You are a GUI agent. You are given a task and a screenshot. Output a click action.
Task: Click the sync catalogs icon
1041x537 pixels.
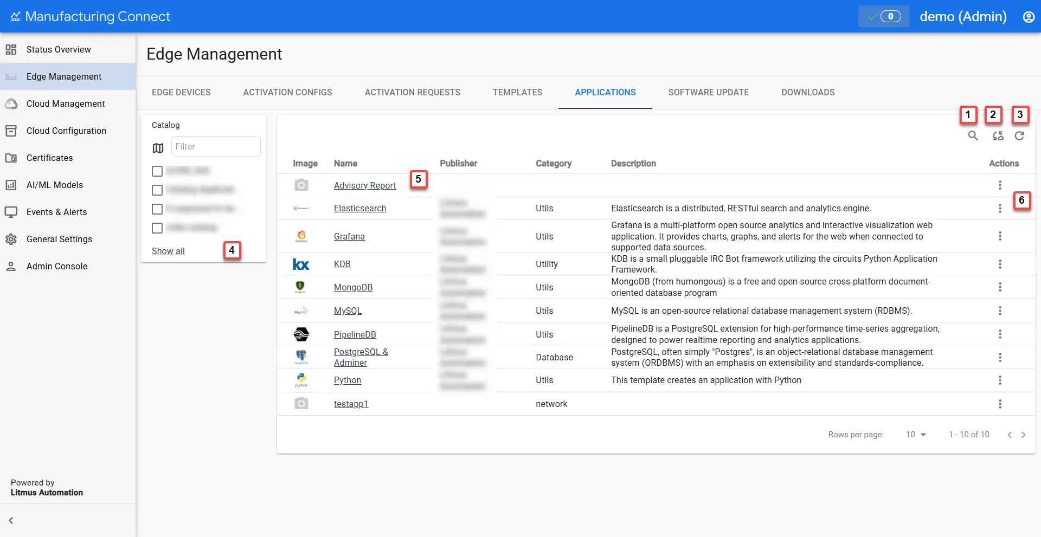[998, 136]
